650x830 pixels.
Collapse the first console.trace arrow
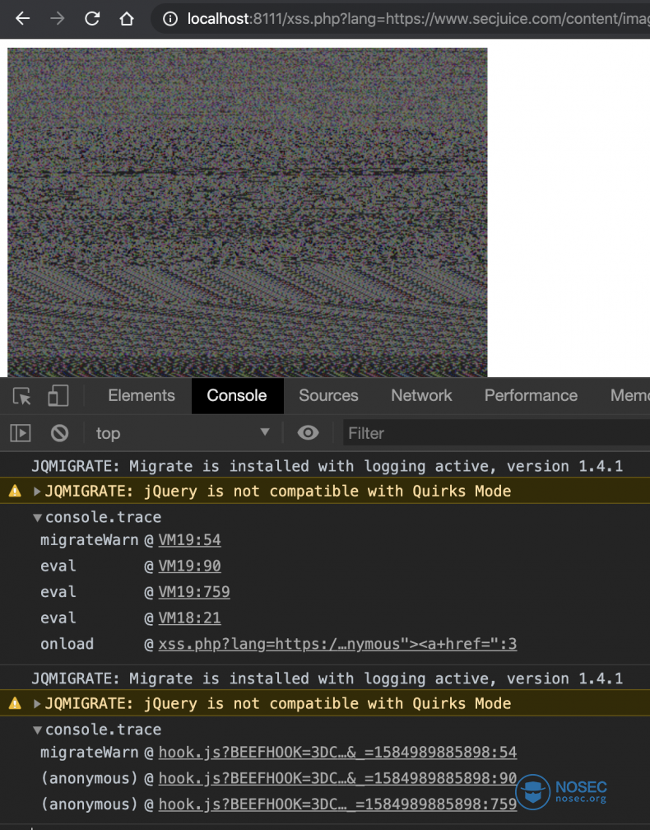click(37, 518)
